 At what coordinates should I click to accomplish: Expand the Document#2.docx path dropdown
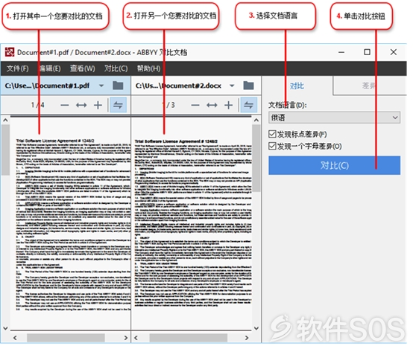click(x=232, y=86)
